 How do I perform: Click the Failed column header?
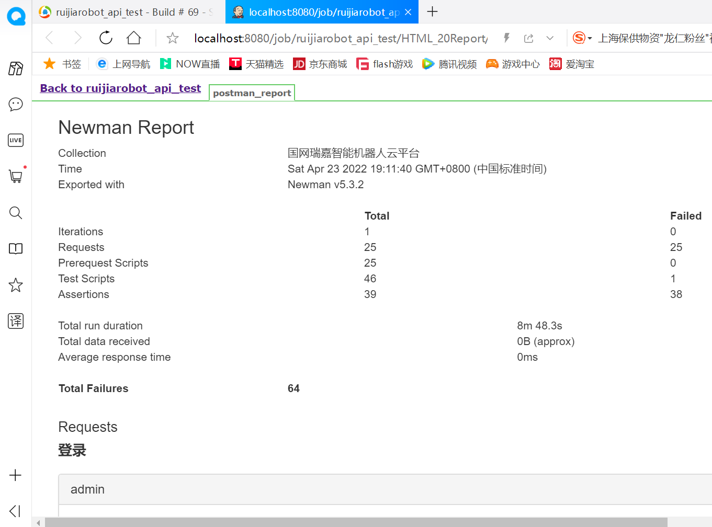pos(685,216)
